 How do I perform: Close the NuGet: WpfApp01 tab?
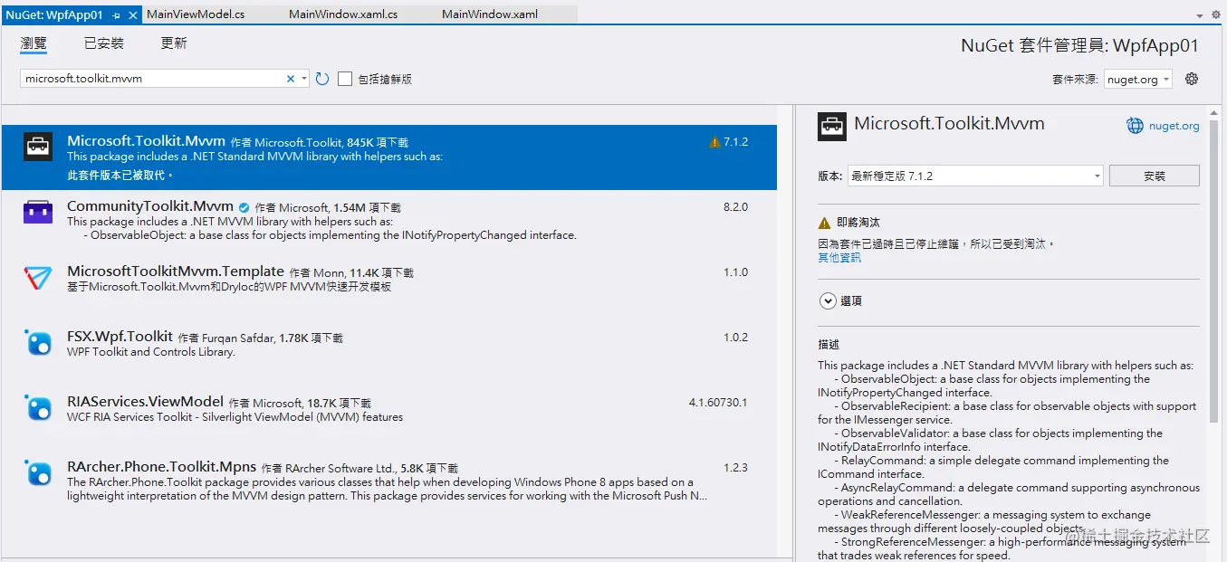(x=133, y=15)
